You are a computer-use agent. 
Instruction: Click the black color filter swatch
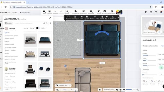point(37,28)
